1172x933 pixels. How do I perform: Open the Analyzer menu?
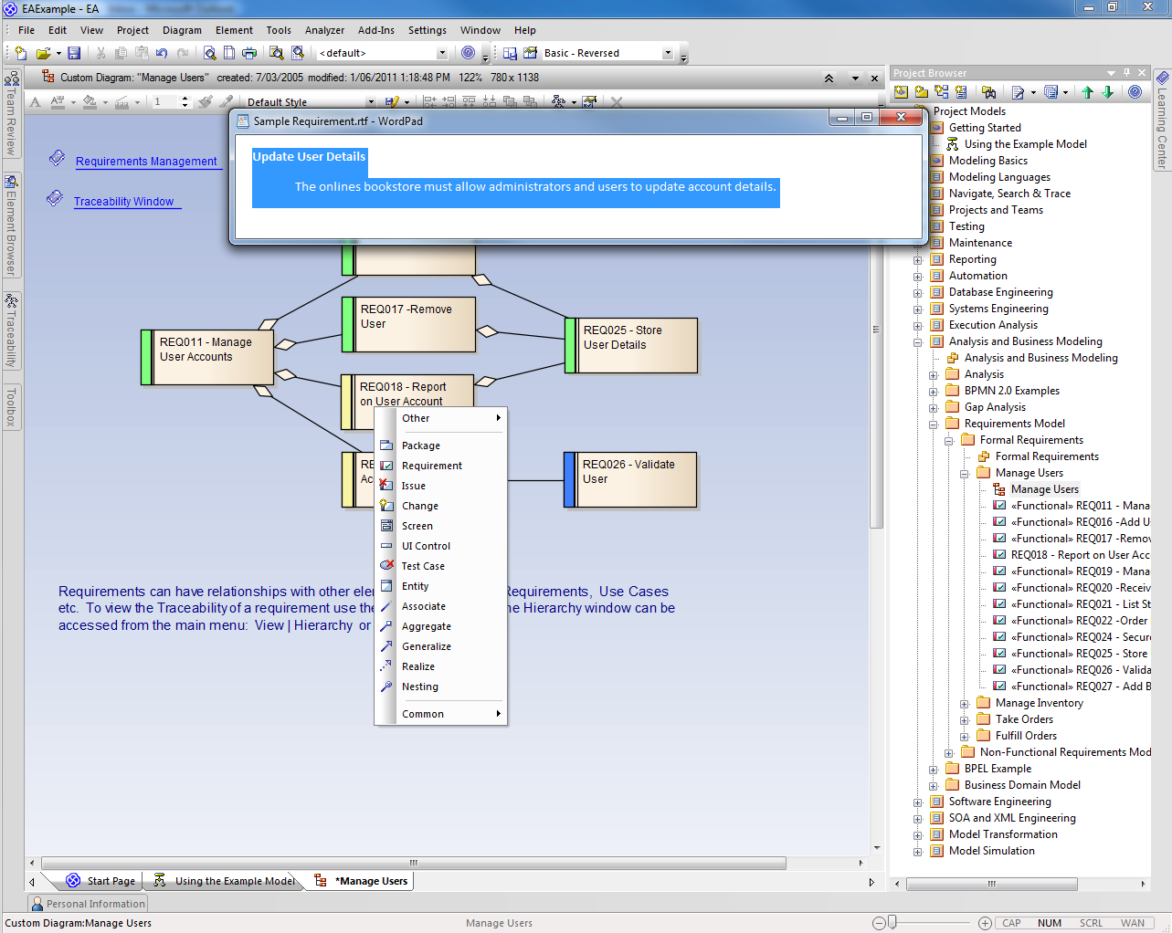(324, 30)
